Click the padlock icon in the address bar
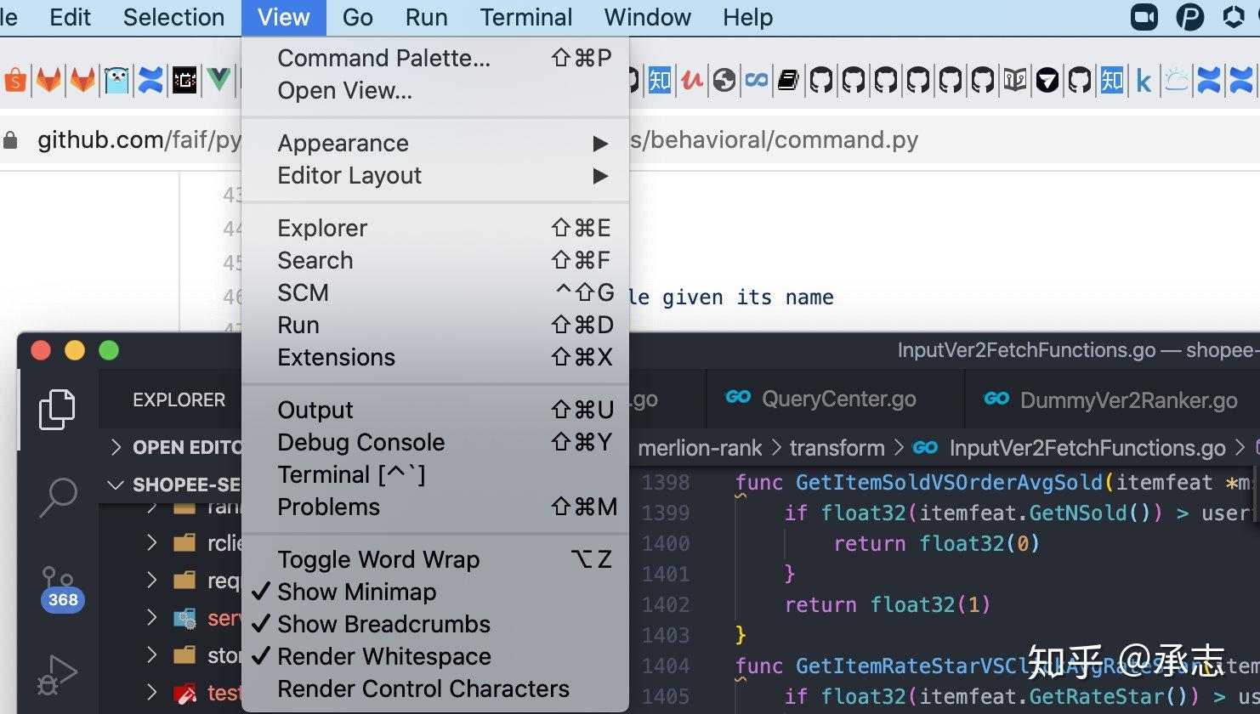Viewport: 1260px width, 714px height. [10, 140]
